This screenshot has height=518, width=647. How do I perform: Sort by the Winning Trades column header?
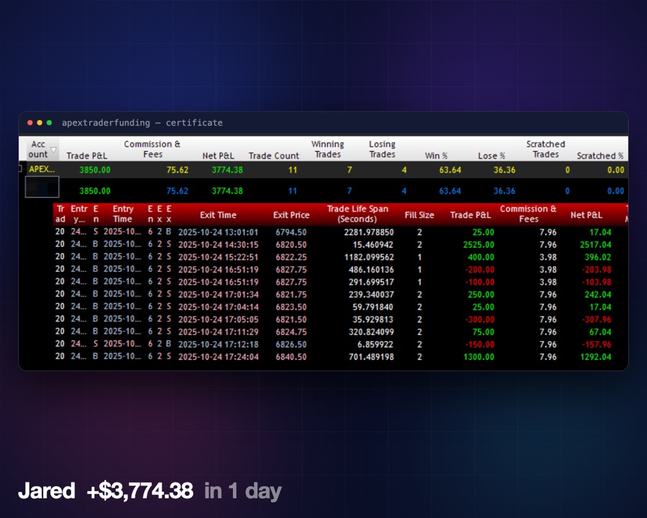click(x=328, y=149)
